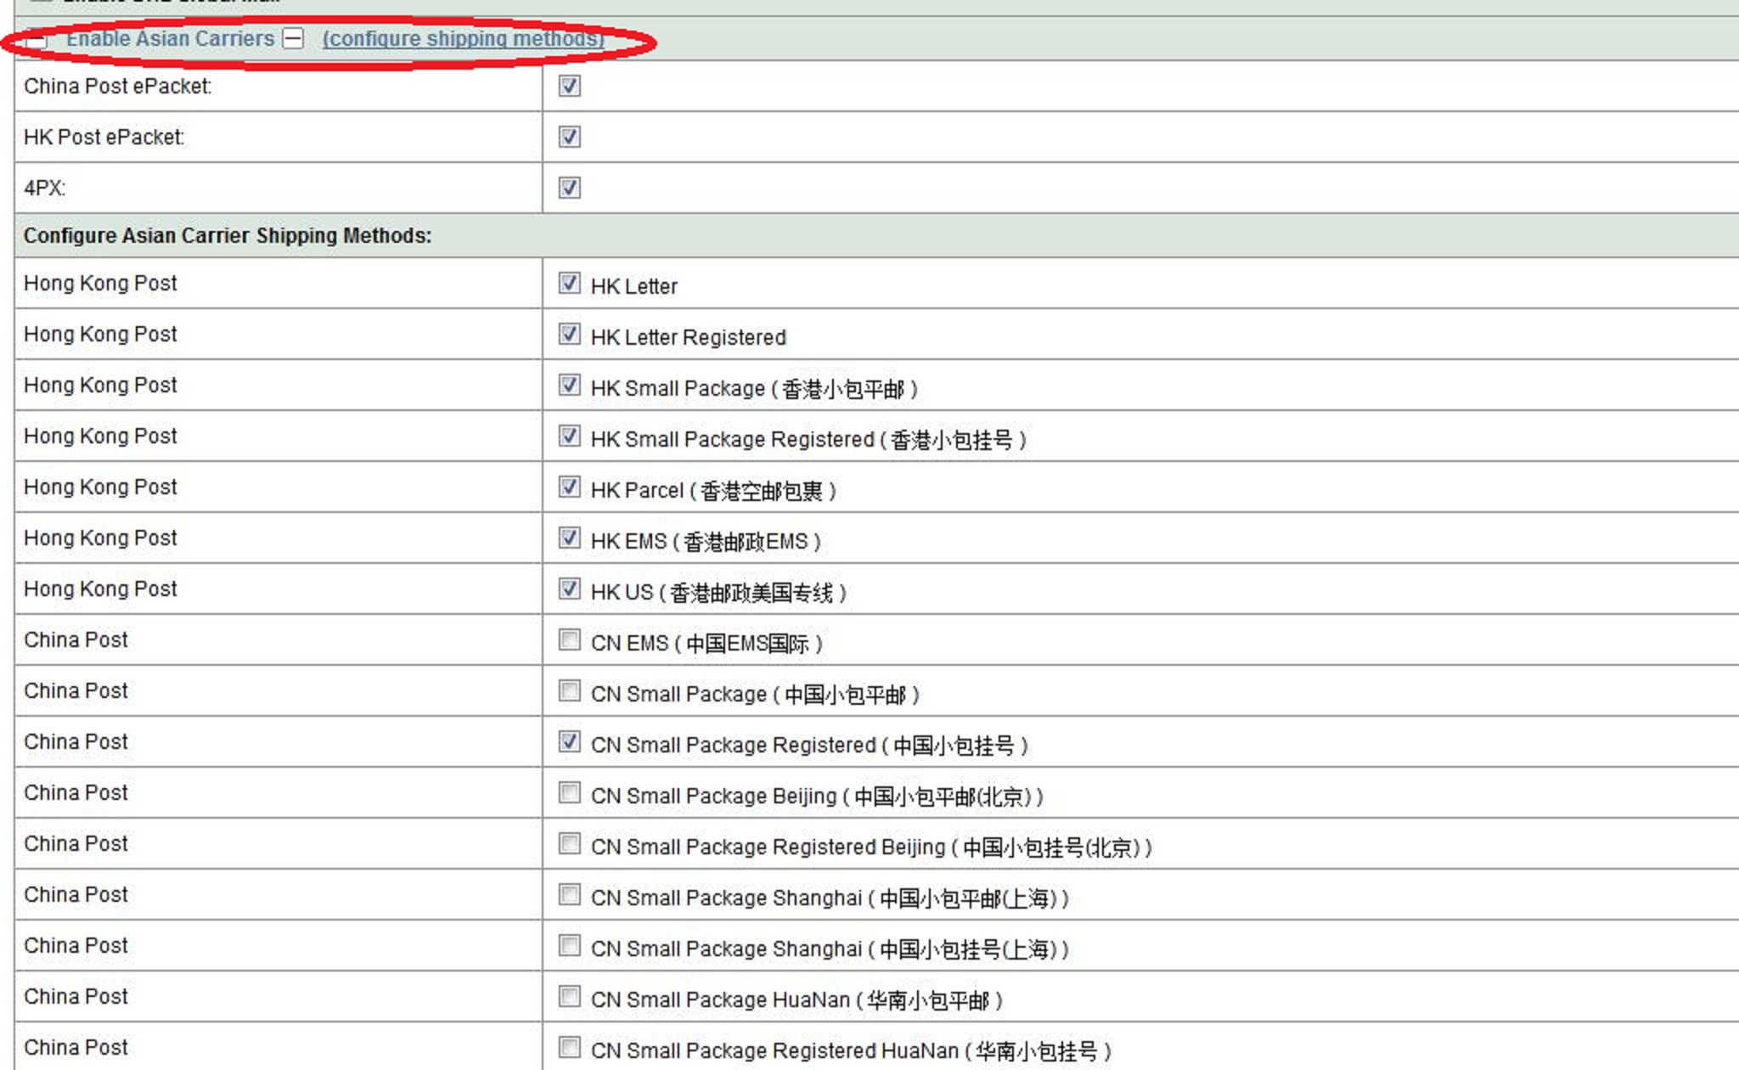This screenshot has height=1070, width=1739.
Task: Click the CN Small Package HuaNan text
Action: click(x=796, y=1000)
